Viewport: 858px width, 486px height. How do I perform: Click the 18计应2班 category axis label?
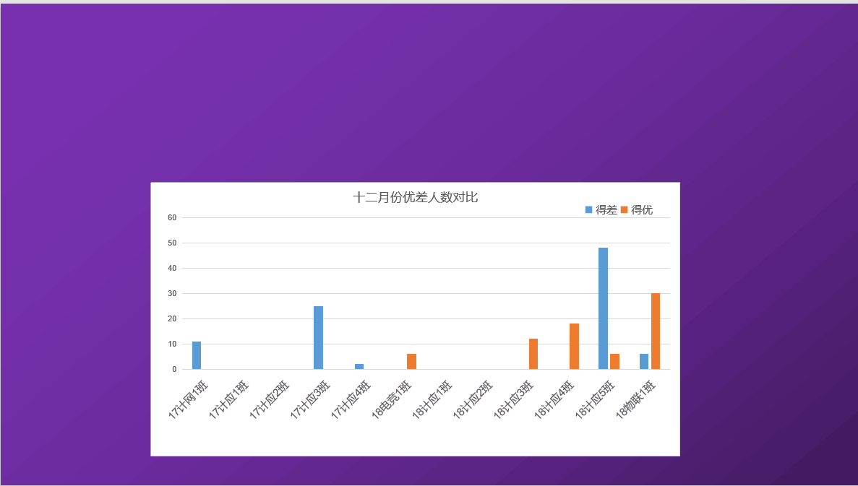click(x=474, y=398)
